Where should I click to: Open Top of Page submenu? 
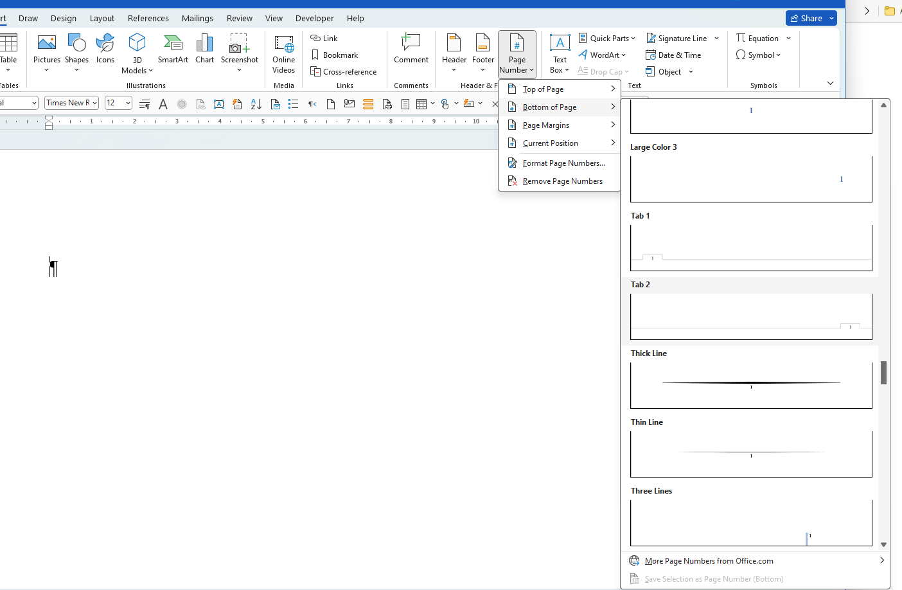(559, 89)
